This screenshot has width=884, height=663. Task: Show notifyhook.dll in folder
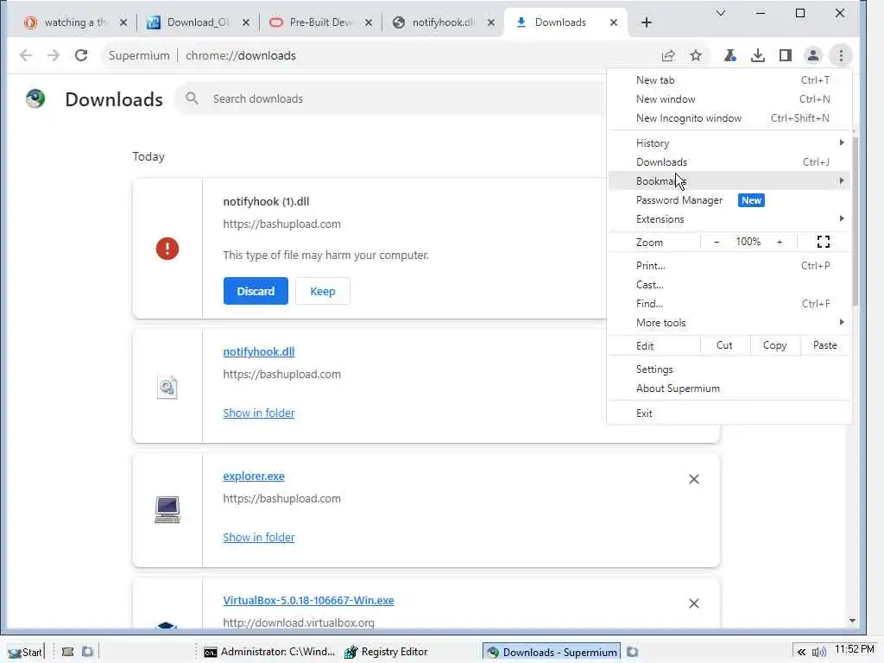(x=259, y=413)
